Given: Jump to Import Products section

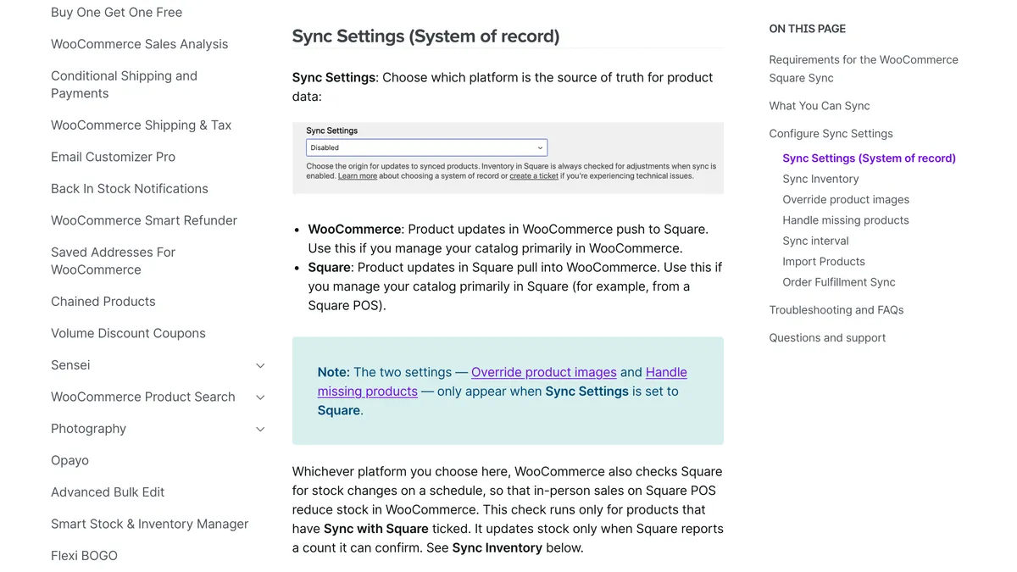Looking at the screenshot, I should tap(824, 262).
